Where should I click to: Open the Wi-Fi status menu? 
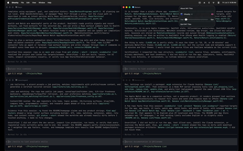(x=214, y=3)
